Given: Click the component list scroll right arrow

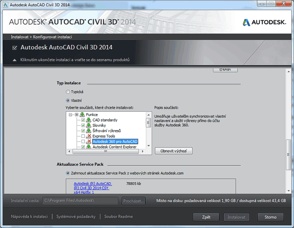Looking at the screenshot, I should [x=143, y=151].
